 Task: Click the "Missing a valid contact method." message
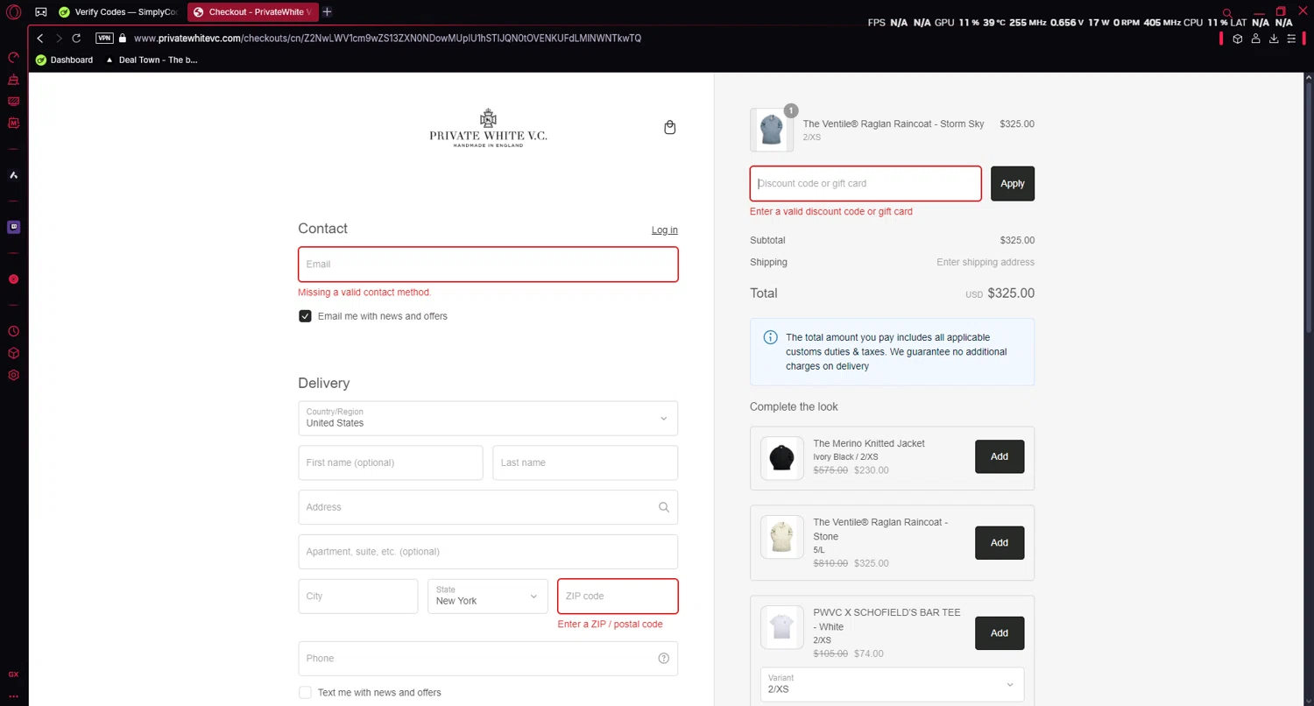click(364, 293)
